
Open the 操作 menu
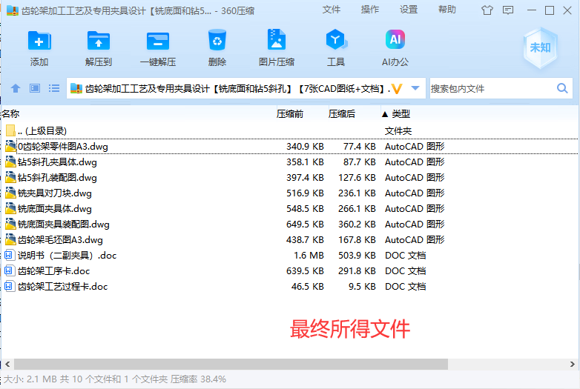click(x=370, y=10)
